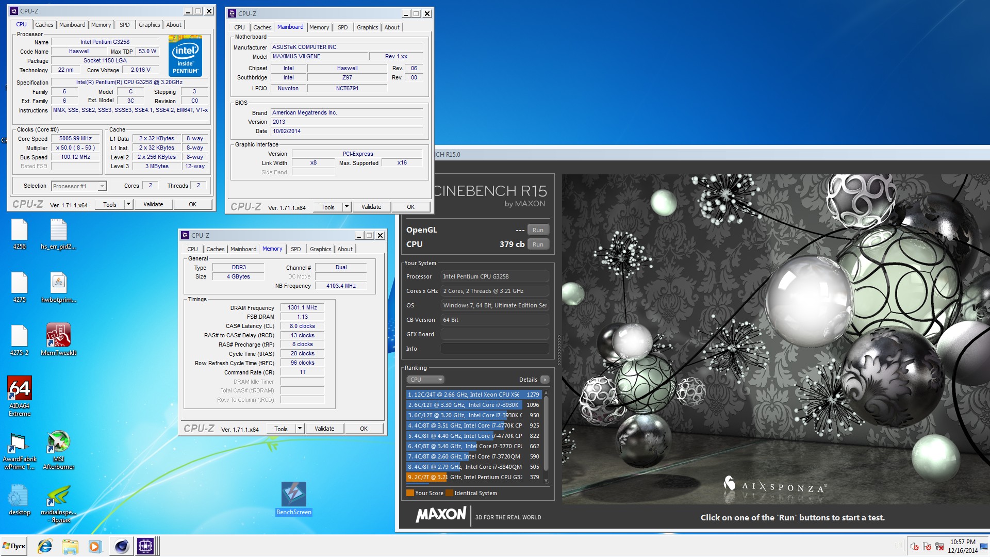Screen dimensions: 990x557
Task: Open Mainboard tab in CPU window
Action: 72,25
